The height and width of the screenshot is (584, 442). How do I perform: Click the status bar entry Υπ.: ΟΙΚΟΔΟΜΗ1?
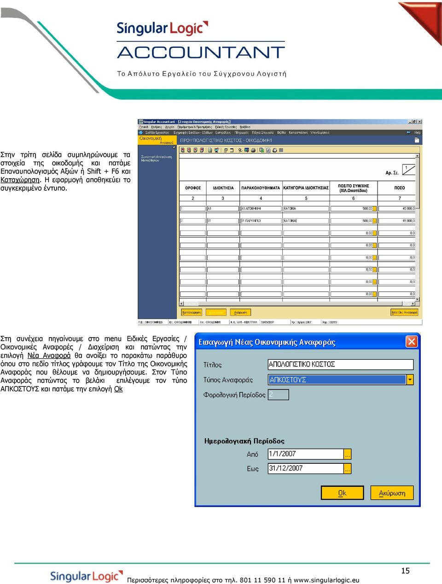210,322
